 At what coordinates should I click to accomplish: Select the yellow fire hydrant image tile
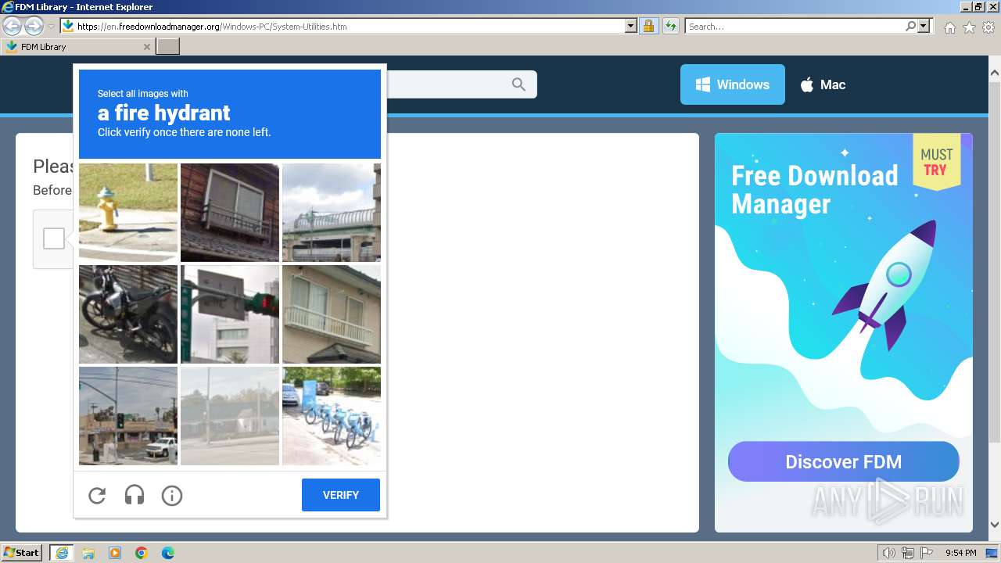tap(128, 212)
